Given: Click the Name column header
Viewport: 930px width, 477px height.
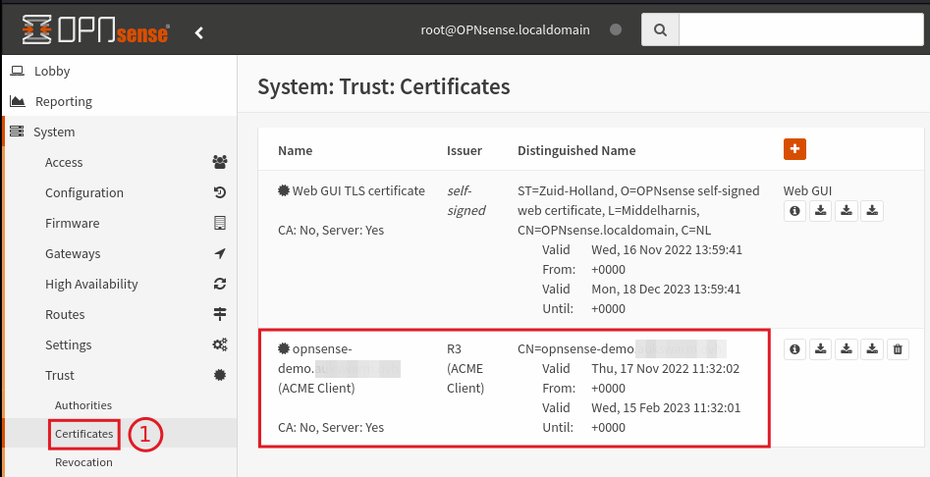Looking at the screenshot, I should [x=295, y=150].
